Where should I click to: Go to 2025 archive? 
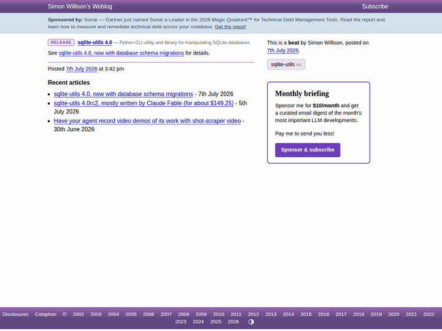[215, 322]
